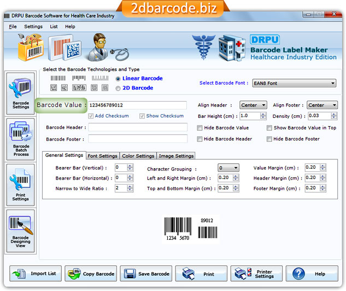This screenshot has width=346, height=291.
Task: Open the File menu
Action: [x=13, y=27]
